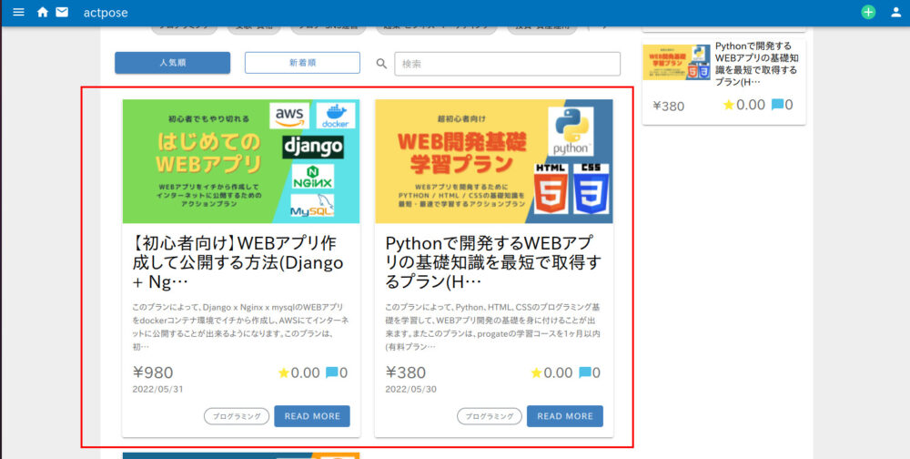Click description starting このプランによって、Python
Viewport: 910px width, 459px height.
point(492,327)
